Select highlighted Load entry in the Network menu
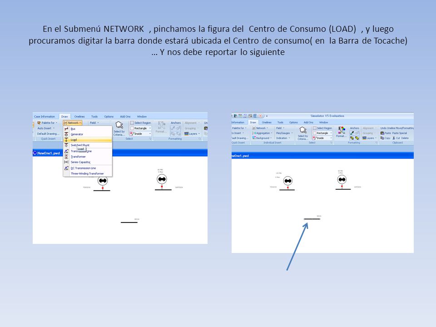436x327 pixels. tap(88, 139)
